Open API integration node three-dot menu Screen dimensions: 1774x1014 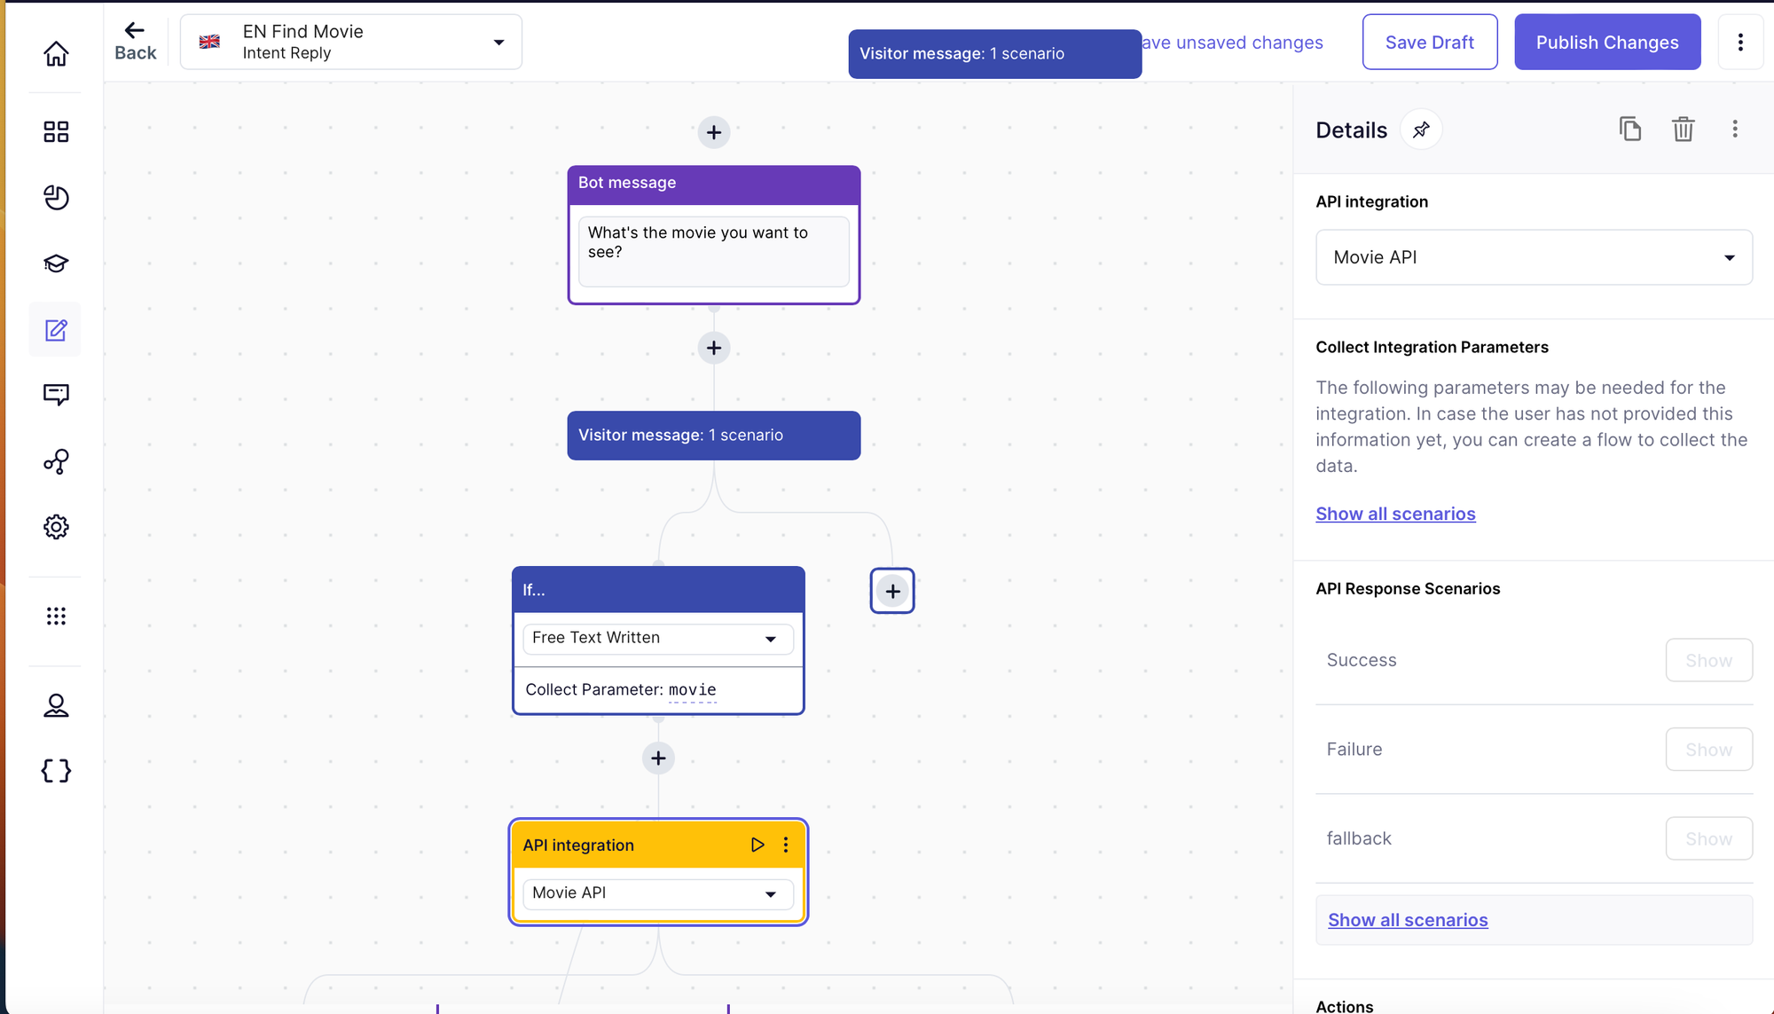click(x=786, y=845)
